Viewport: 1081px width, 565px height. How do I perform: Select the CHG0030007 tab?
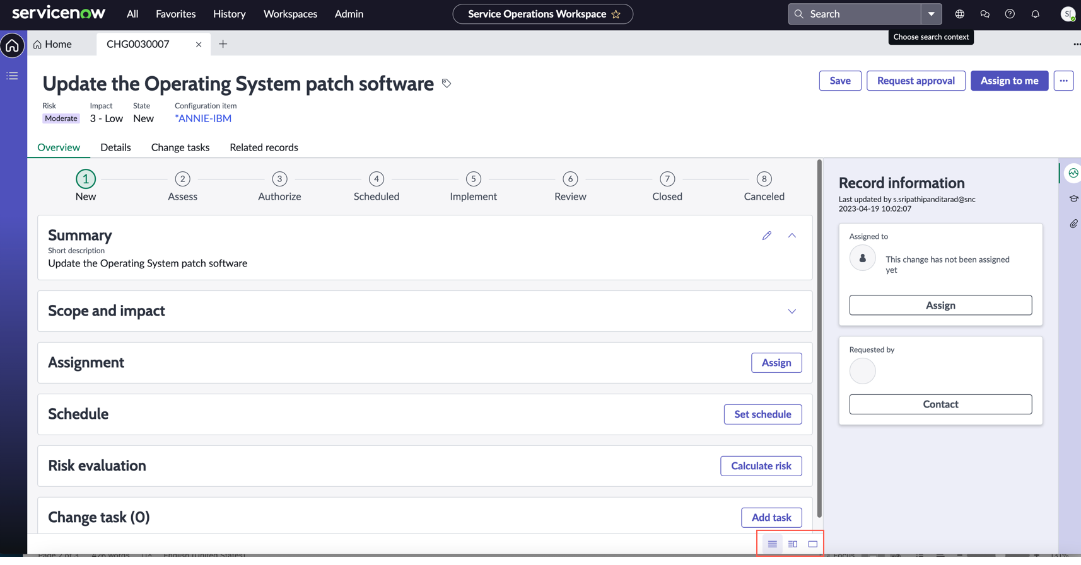click(138, 44)
